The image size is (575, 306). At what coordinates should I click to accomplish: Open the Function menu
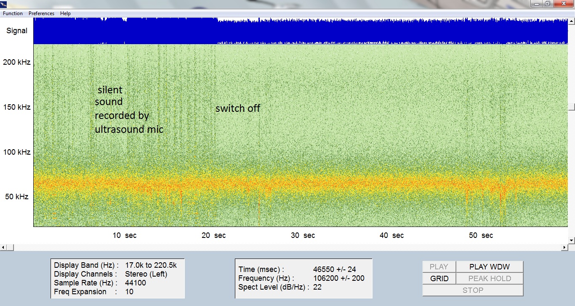(x=13, y=13)
